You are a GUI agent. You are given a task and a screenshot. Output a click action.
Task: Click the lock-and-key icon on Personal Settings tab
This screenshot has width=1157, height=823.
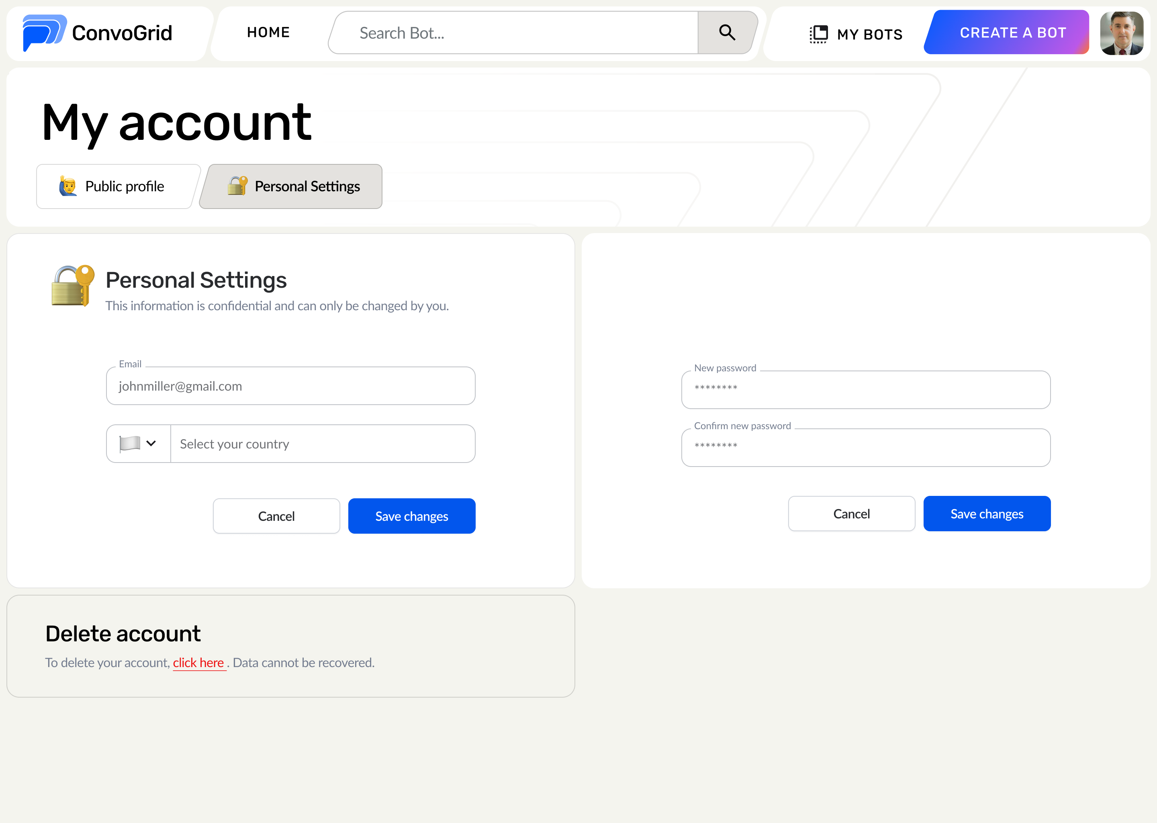(x=237, y=186)
